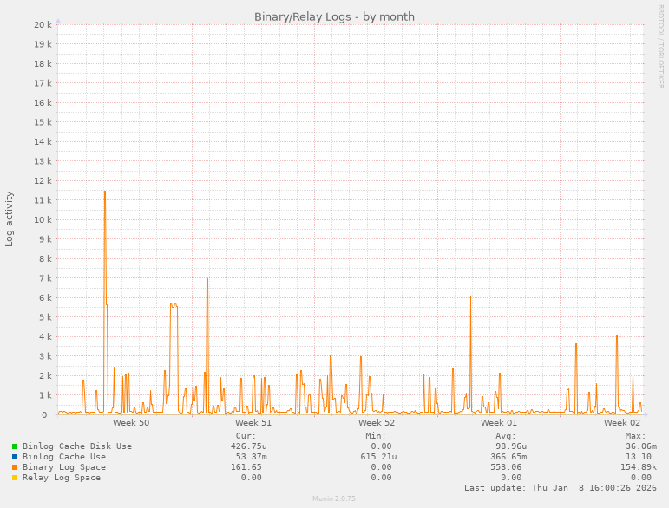This screenshot has height=508, width=669.
Task: Click the Week 52 axis label
Action: click(377, 423)
